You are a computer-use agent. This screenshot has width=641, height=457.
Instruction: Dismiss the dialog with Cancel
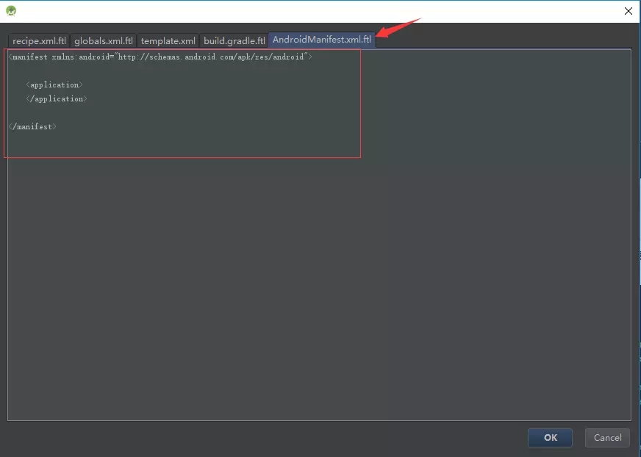tap(607, 437)
